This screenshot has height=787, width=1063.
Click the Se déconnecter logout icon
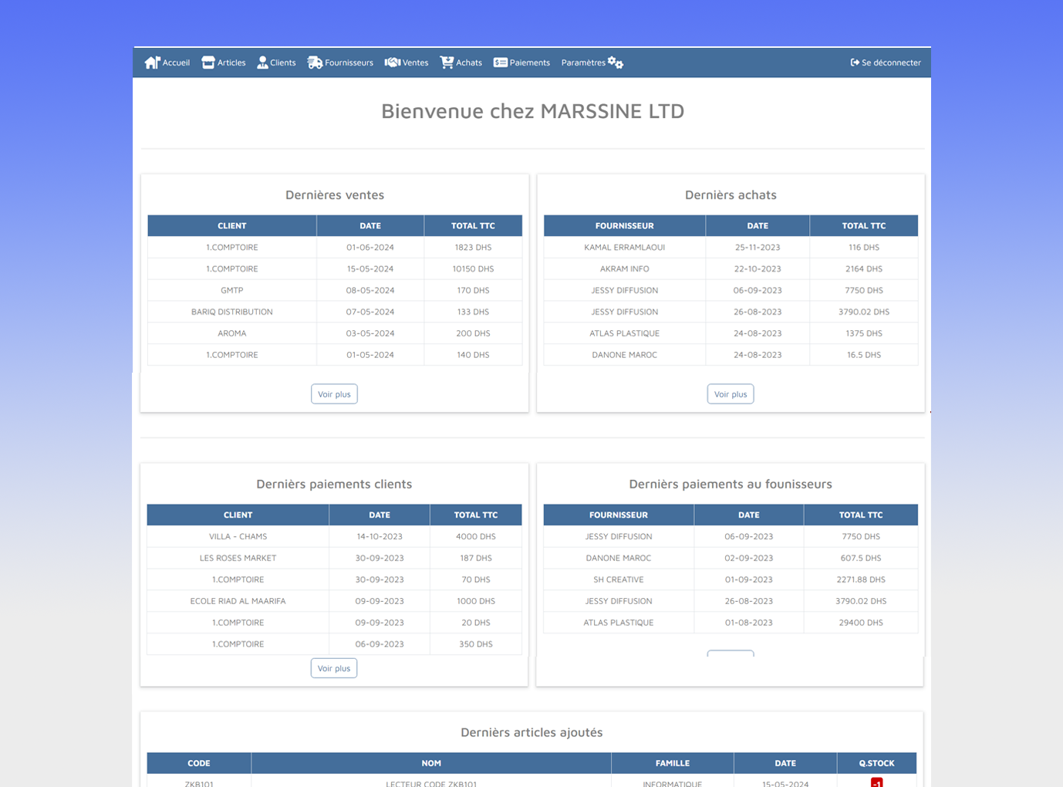click(x=855, y=62)
